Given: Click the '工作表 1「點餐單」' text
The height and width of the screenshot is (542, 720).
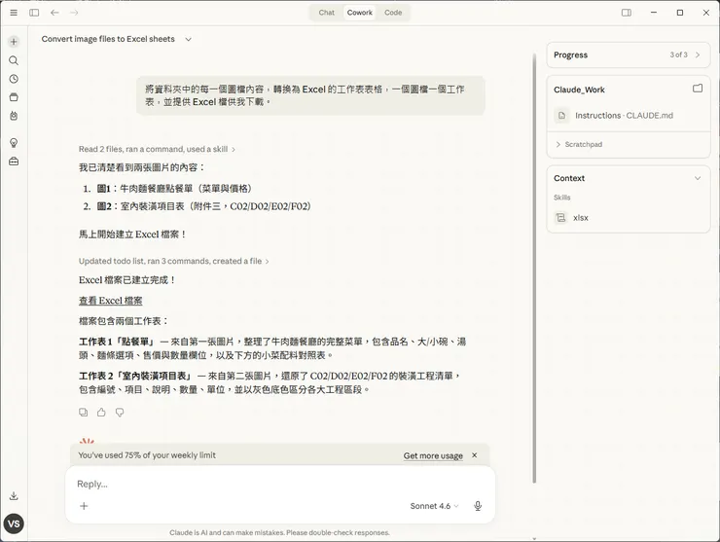Looking at the screenshot, I should [117, 342].
